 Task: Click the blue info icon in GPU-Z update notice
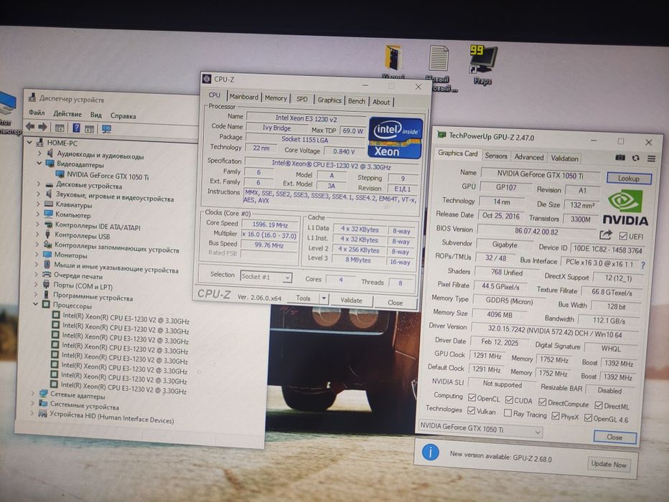coord(430,452)
